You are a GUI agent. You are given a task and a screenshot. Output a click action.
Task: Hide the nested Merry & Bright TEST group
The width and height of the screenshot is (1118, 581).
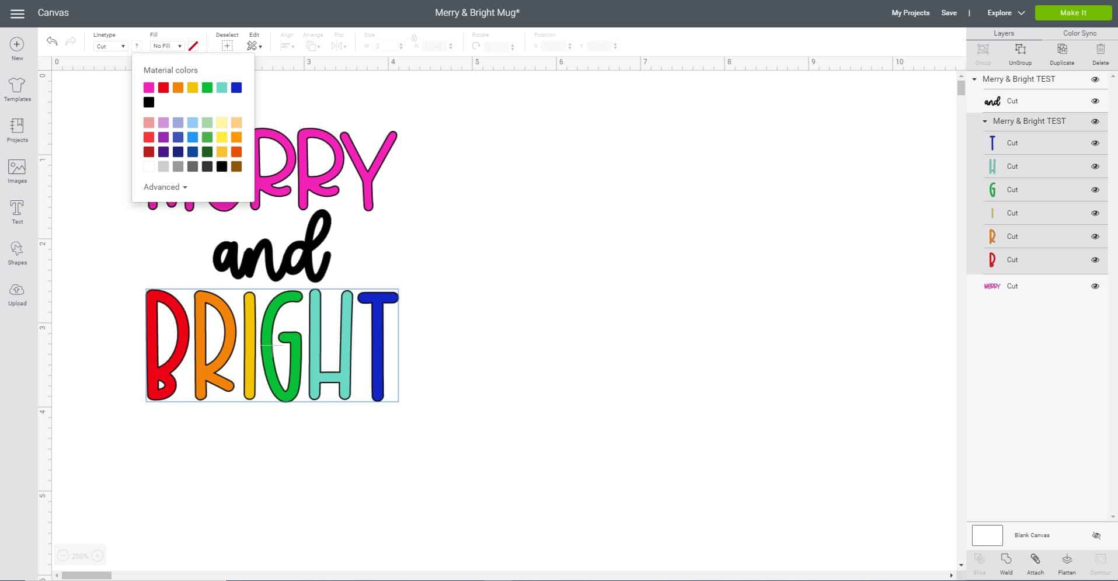click(1095, 121)
